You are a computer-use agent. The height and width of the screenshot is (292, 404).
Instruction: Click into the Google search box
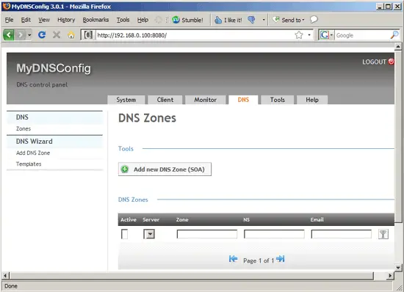(362, 35)
